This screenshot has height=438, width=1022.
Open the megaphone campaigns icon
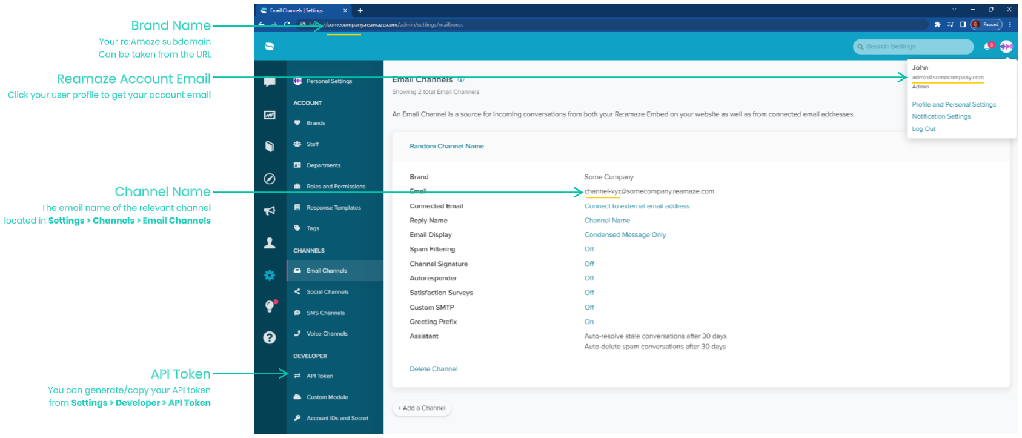point(270,211)
